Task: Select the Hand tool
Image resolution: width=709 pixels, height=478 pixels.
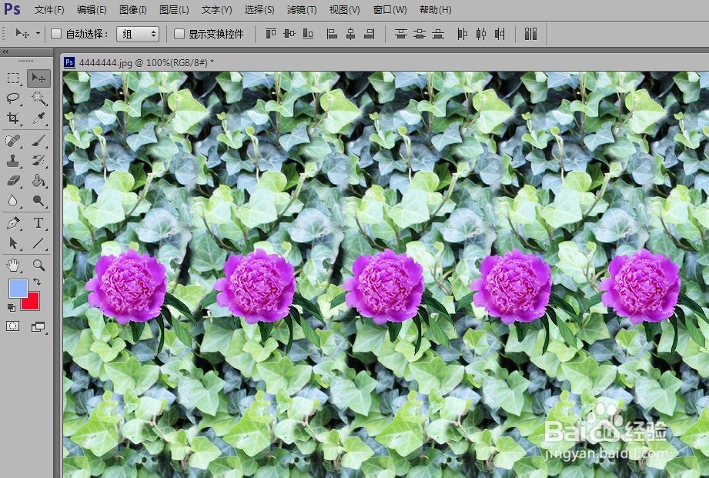Action: [13, 266]
